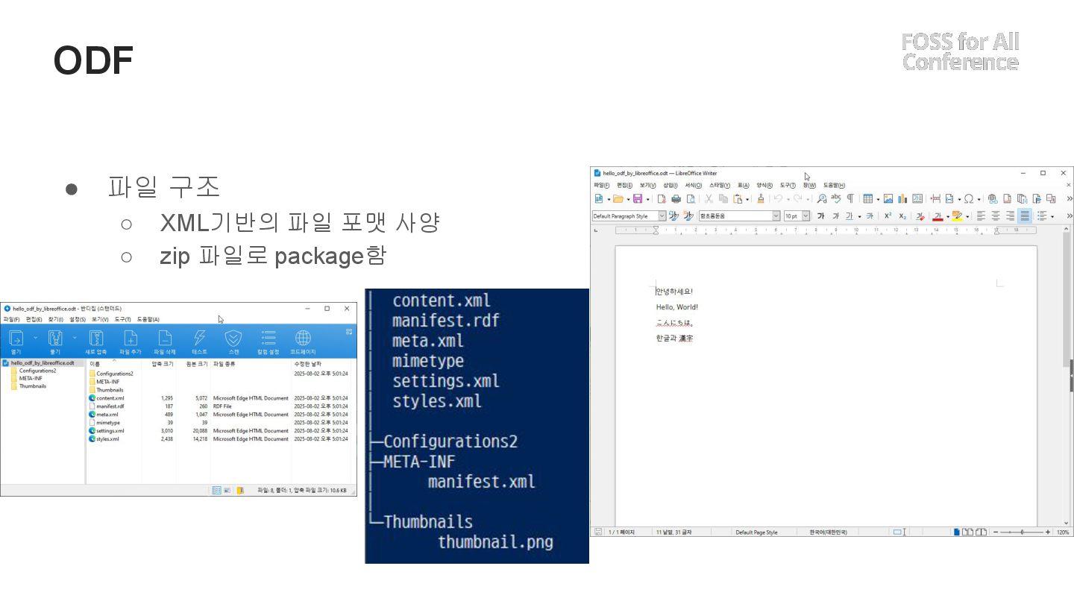Open Bandizip 도움말(A) menu
This screenshot has width=1074, height=604.
tap(148, 319)
